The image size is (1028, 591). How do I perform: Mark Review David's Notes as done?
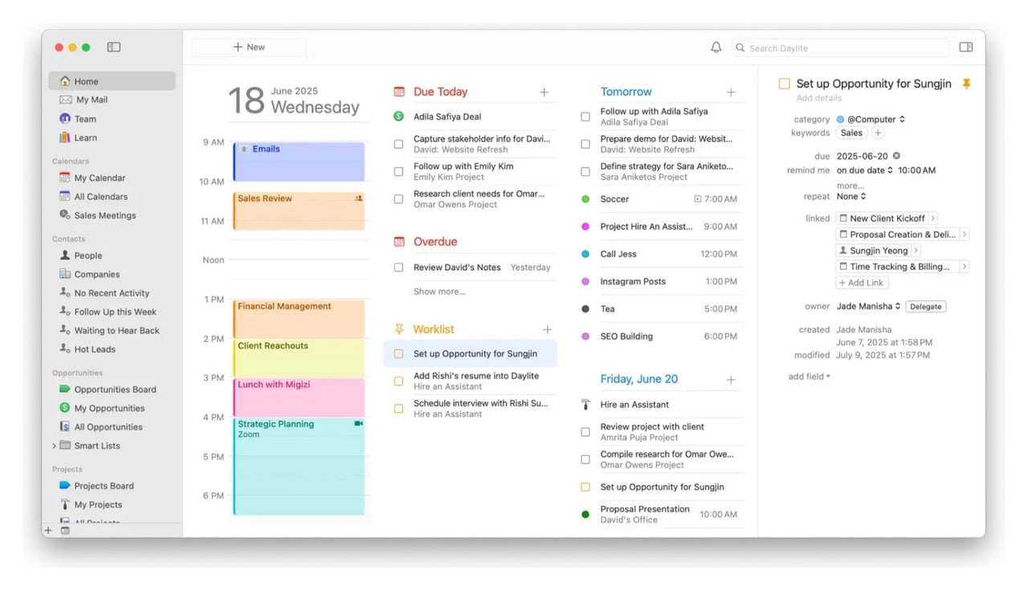(398, 267)
